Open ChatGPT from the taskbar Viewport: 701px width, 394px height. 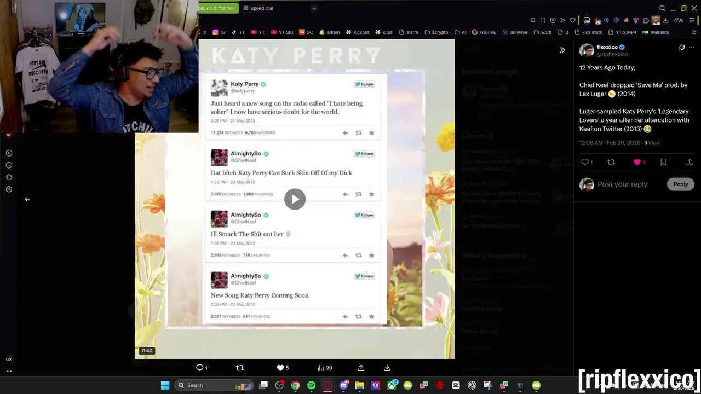(x=472, y=385)
